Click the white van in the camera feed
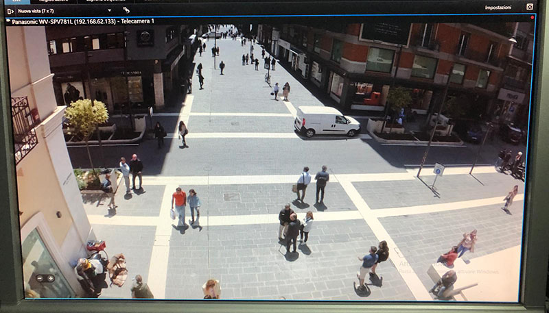 (x=325, y=121)
